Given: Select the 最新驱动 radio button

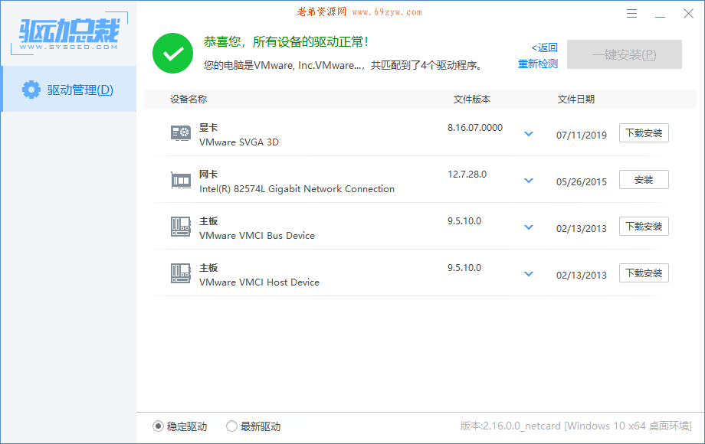Looking at the screenshot, I should click(231, 426).
